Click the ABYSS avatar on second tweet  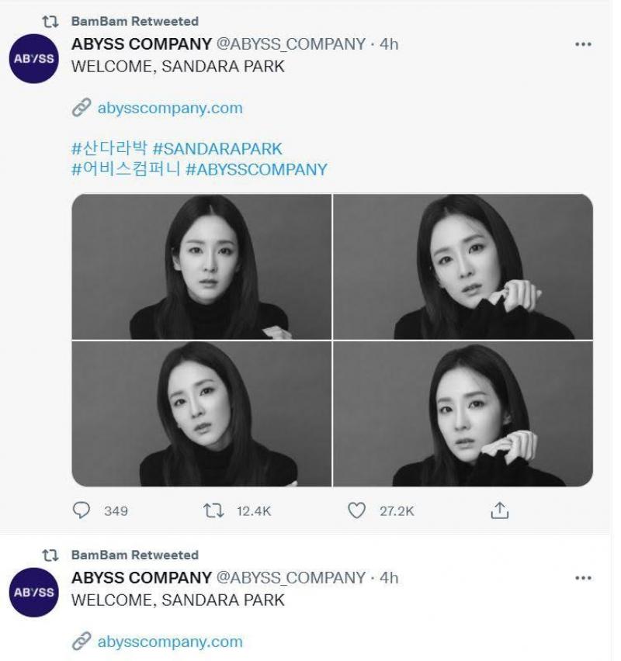pyautogui.click(x=33, y=592)
